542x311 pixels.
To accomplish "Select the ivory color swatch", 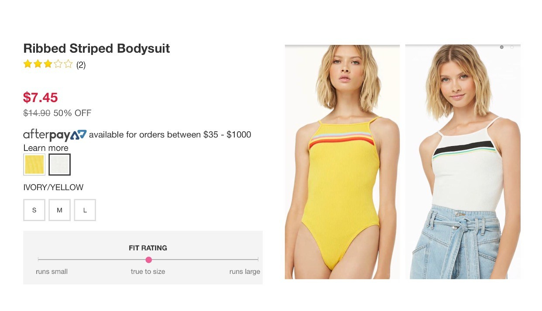I will pos(59,164).
